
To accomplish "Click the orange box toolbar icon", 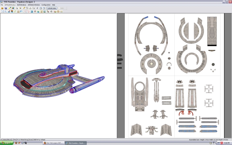I will tap(58, 11).
